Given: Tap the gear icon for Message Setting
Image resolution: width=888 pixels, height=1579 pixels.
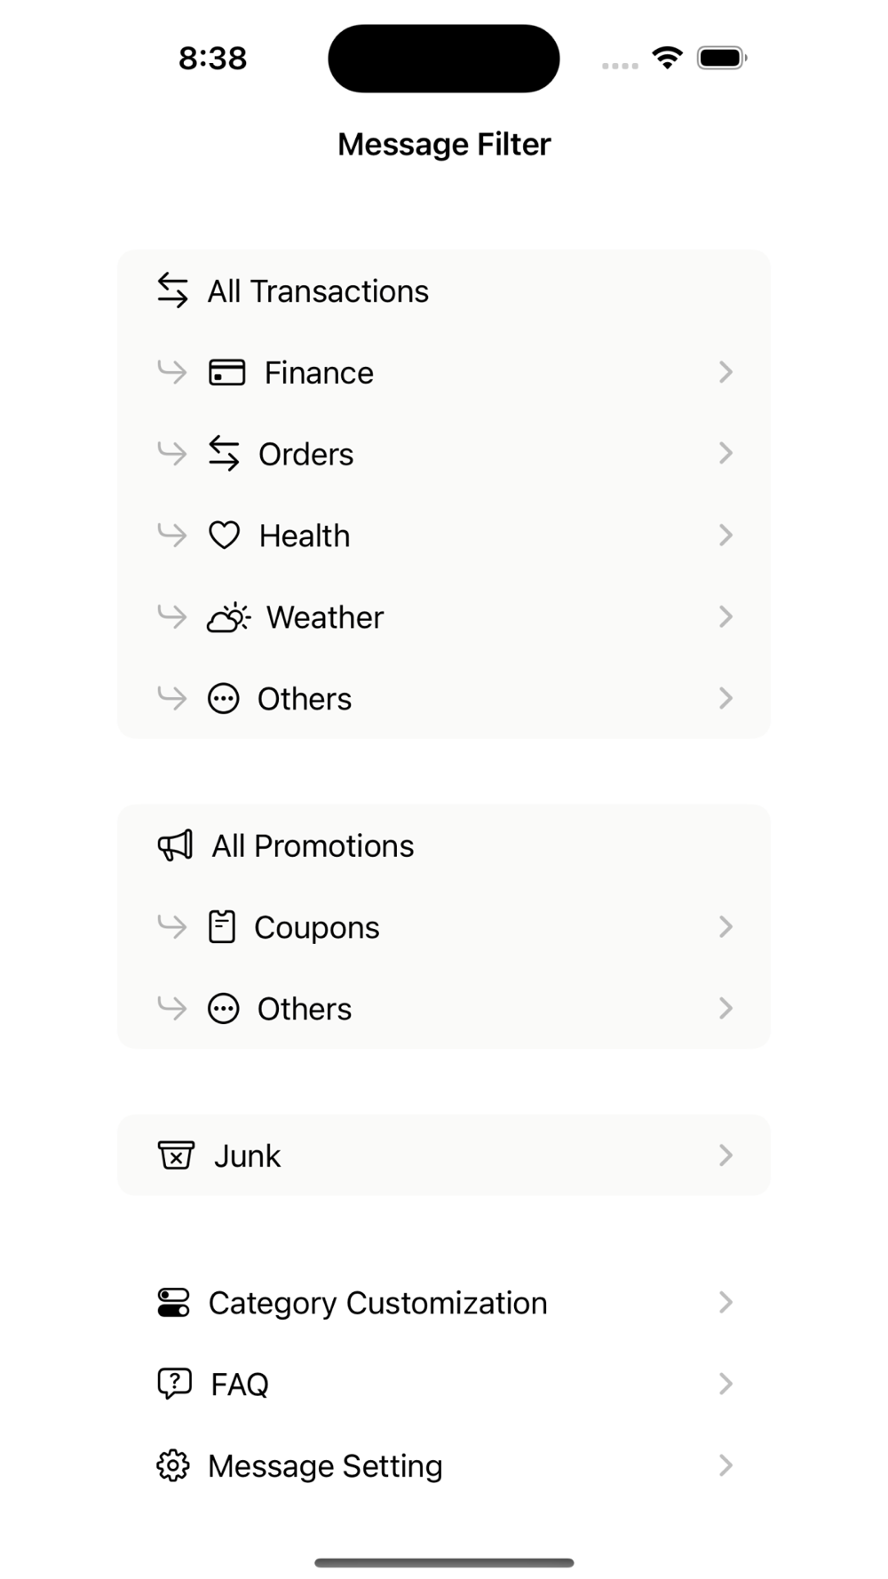Looking at the screenshot, I should [x=173, y=1465].
